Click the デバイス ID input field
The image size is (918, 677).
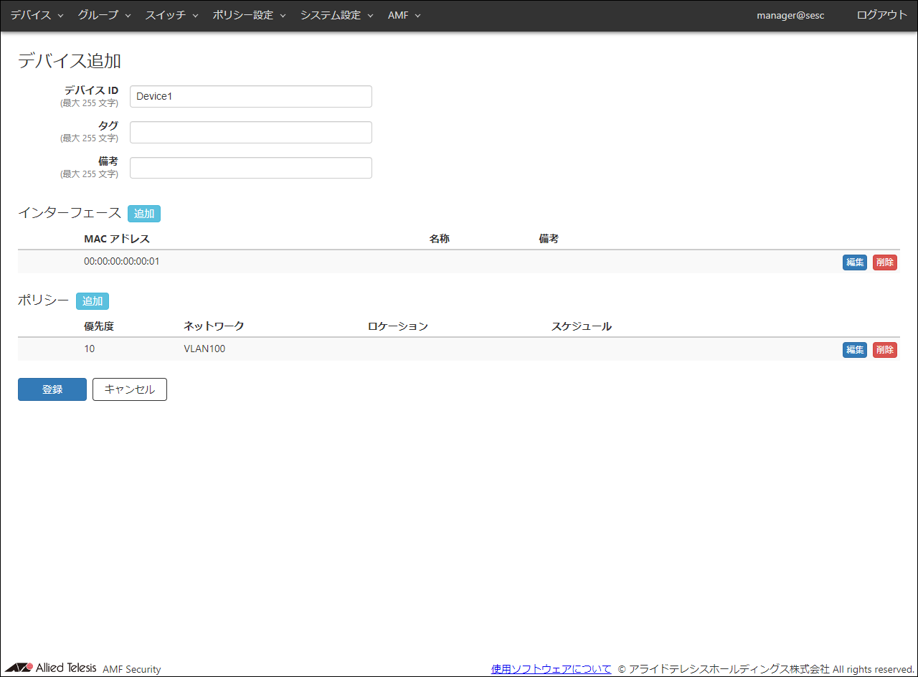(x=250, y=97)
